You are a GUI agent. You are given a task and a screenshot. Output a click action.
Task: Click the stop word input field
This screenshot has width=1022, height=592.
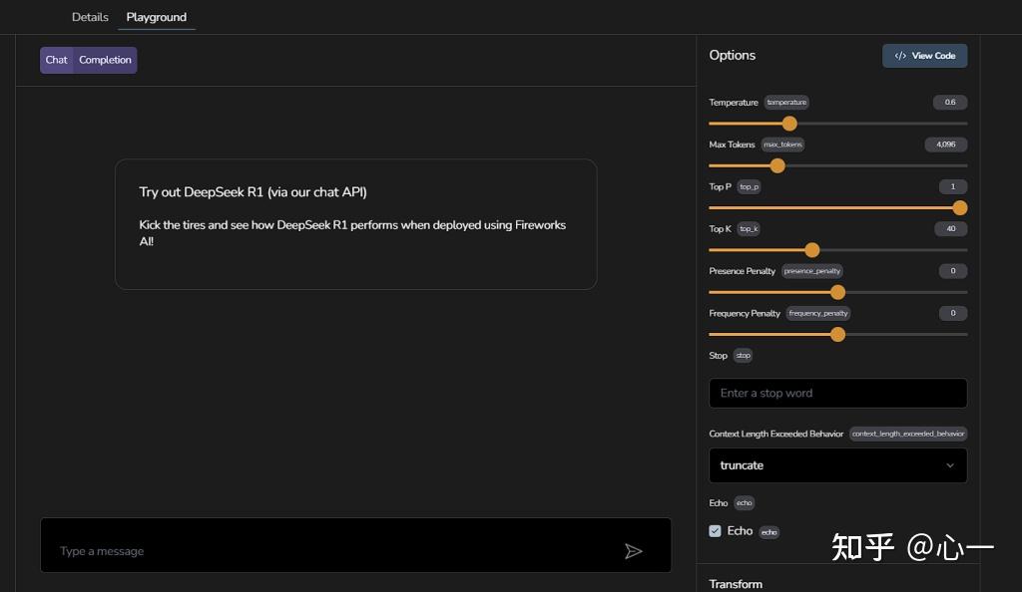coord(837,393)
